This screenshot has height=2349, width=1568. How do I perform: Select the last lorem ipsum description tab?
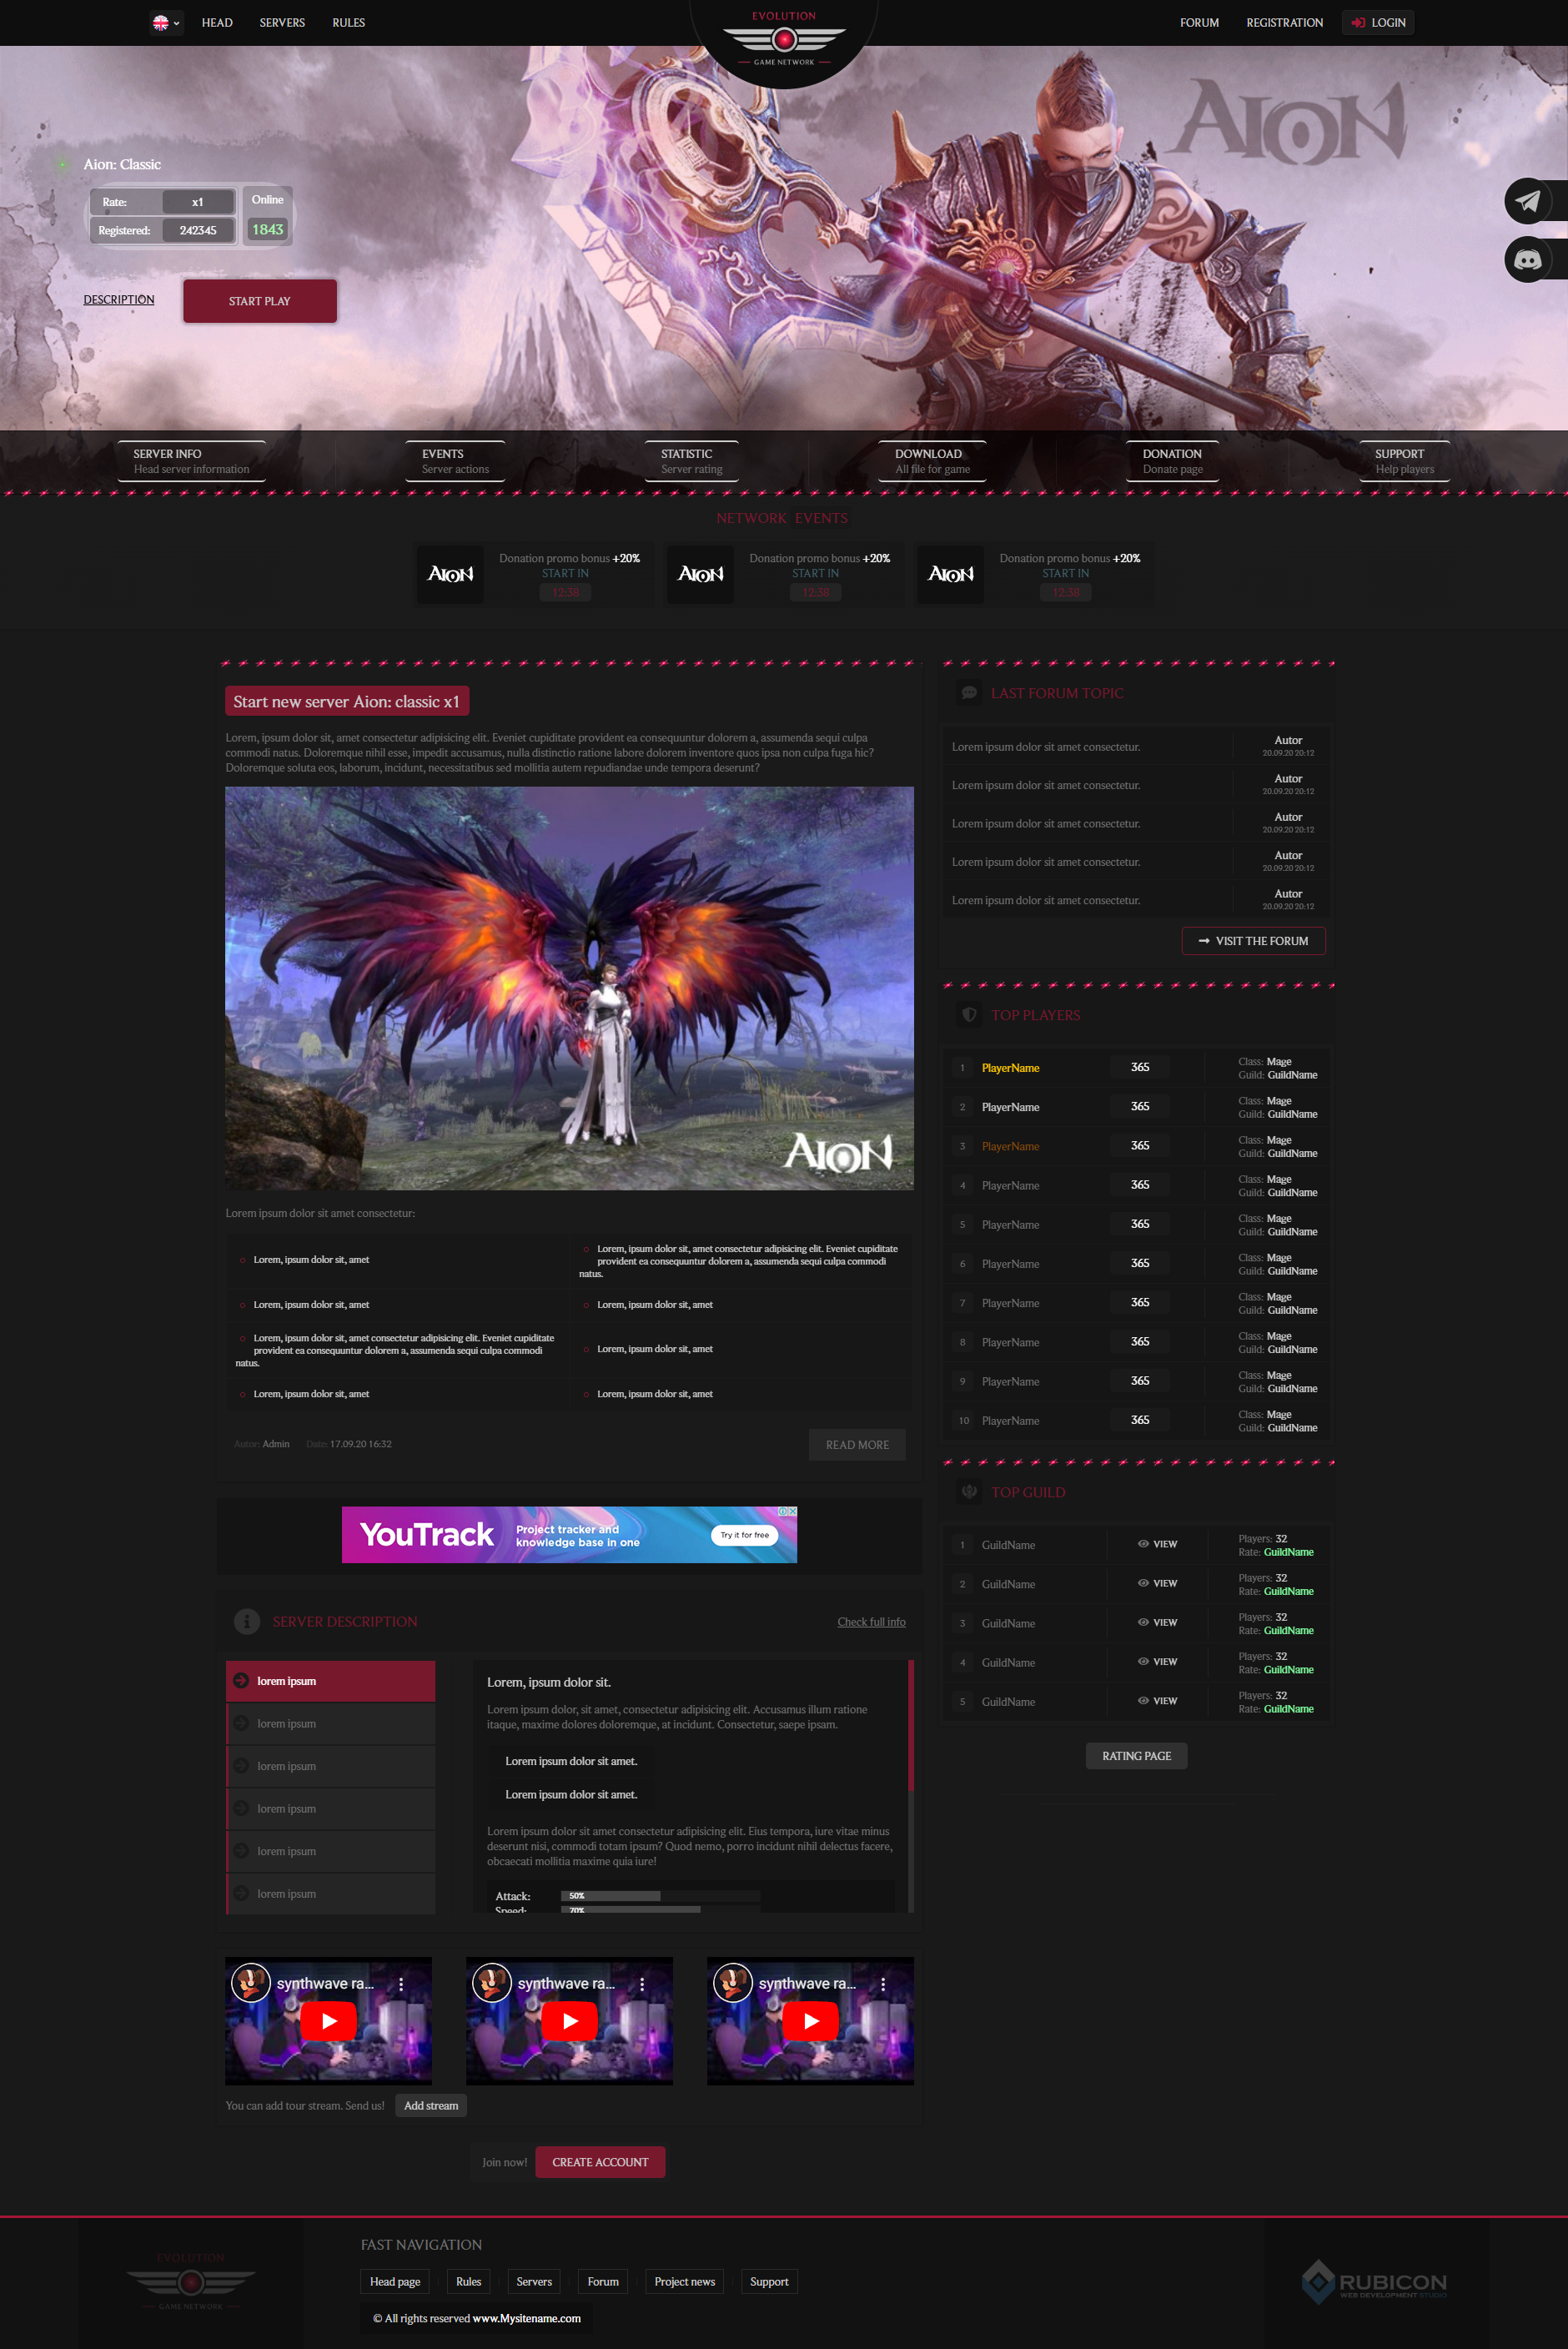(x=331, y=1894)
